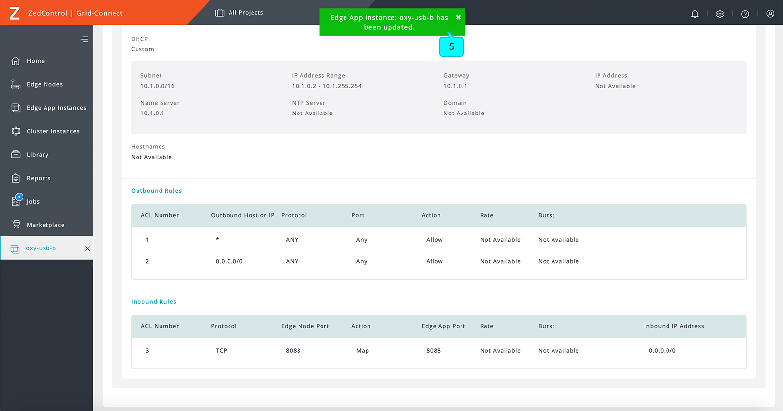The image size is (783, 411).
Task: Open the user profile icon
Action: (770, 14)
